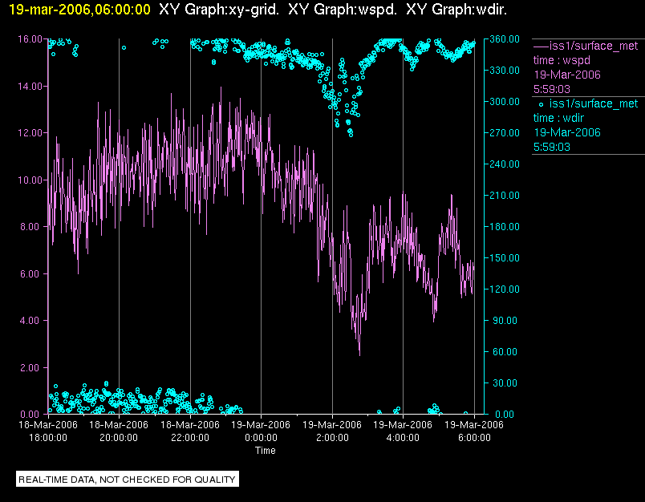645x502 pixels.
Task: Click the cyan 19-Mar-2006 legend date
Action: tap(567, 132)
